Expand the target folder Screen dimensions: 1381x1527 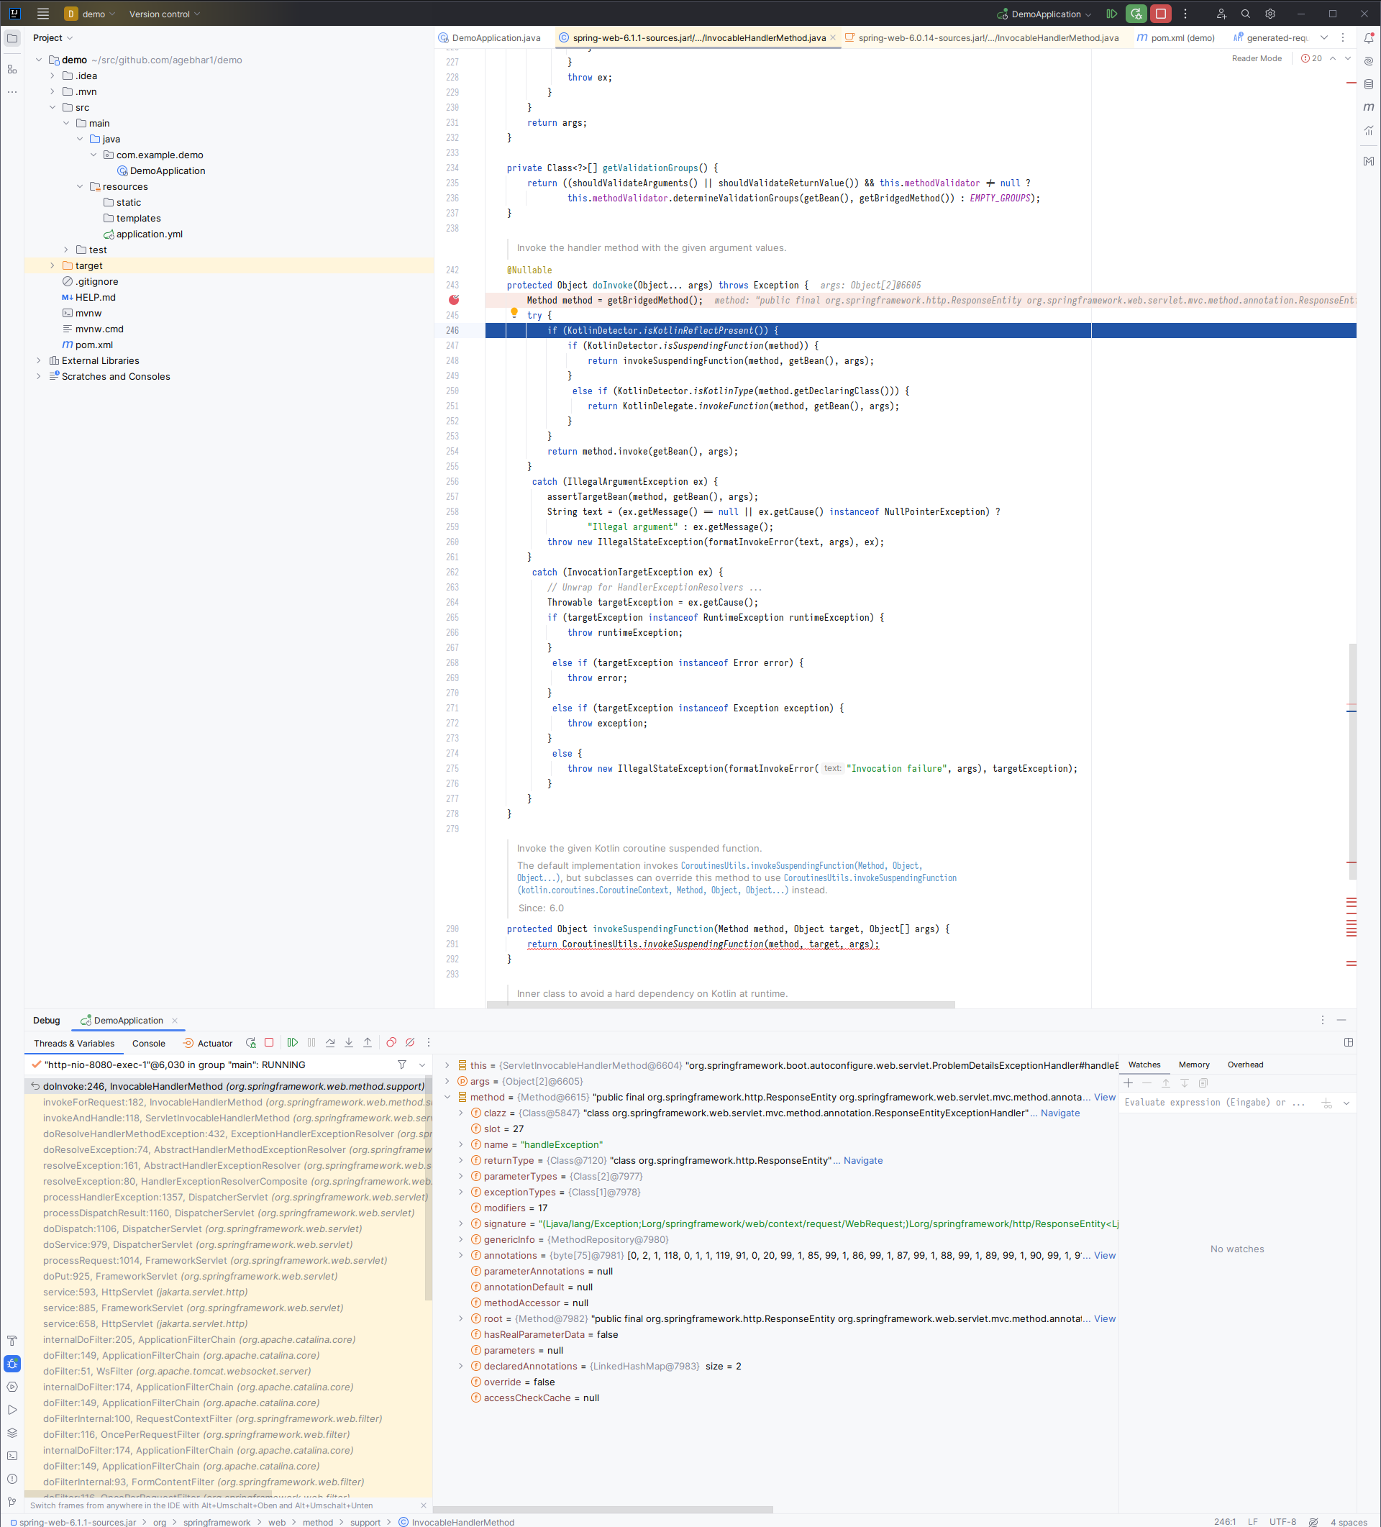[x=53, y=265]
